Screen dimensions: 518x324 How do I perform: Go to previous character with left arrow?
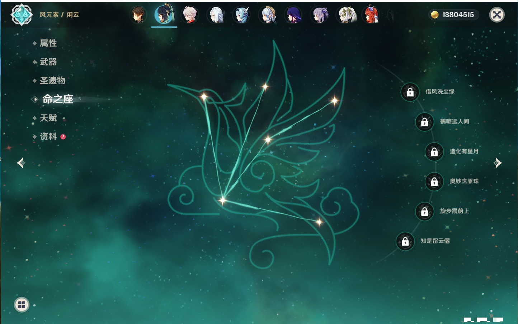pos(21,163)
